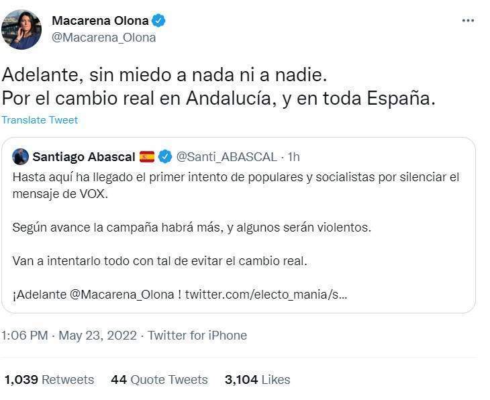Open the @Santi_ABASCAL handle
Viewport: 490px width, 400px height.
pos(227,156)
